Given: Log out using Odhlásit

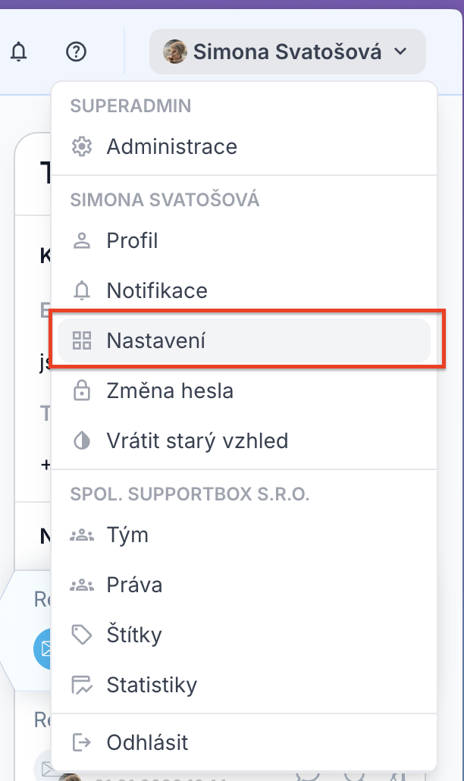Looking at the screenshot, I should (147, 742).
